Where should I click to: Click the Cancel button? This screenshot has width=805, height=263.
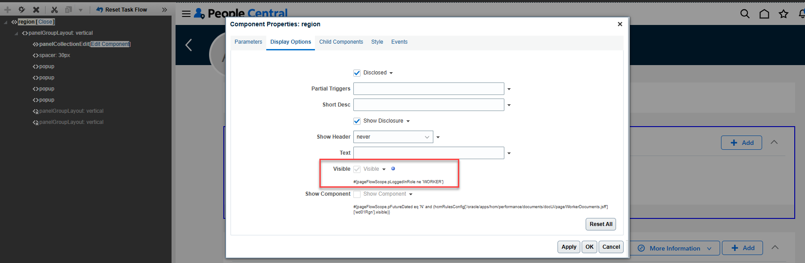(611, 247)
